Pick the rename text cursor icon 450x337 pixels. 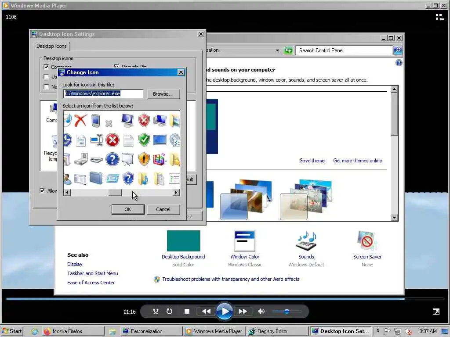pos(96,140)
